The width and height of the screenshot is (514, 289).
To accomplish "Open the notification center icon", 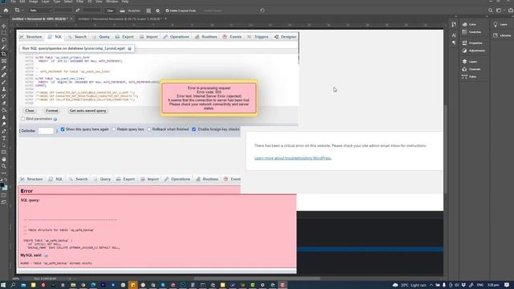I will [507, 285].
